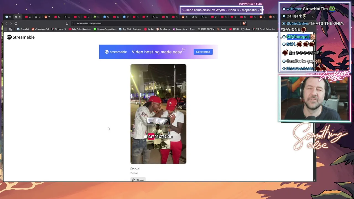Mute the active tab's audio icon
Viewport: 354px width, 199px height.
[x=15, y=17]
